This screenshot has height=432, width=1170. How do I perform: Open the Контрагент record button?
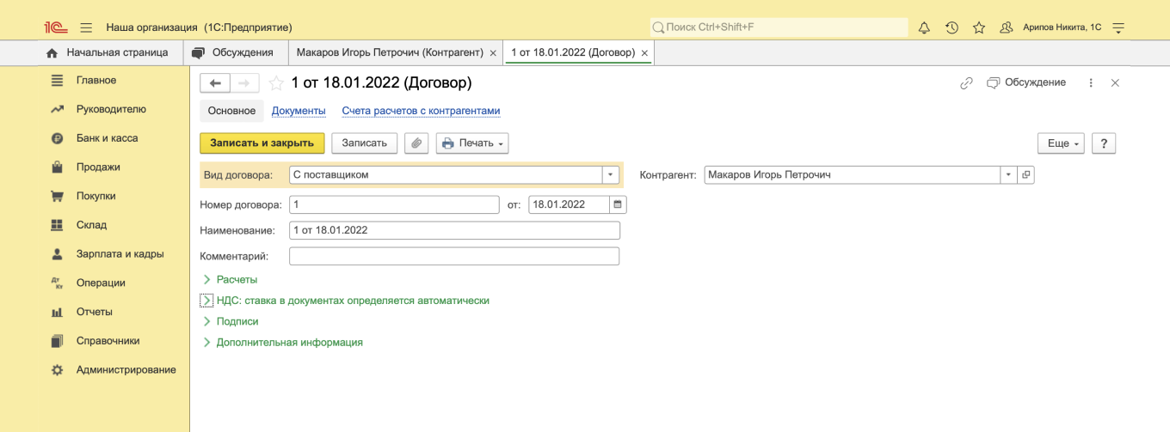coord(1025,174)
